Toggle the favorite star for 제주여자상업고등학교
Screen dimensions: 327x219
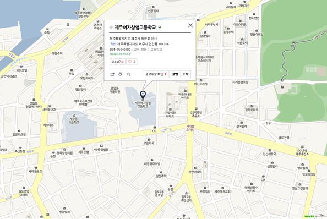point(111,28)
